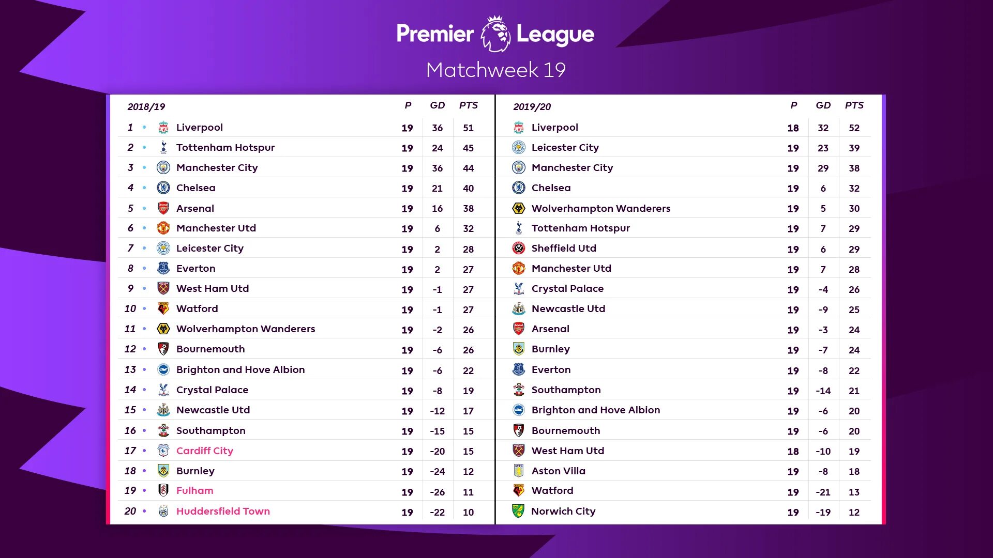Viewport: 993px width, 558px height.
Task: Click Liverpool crest in 2018/19 table
Action: (x=163, y=128)
